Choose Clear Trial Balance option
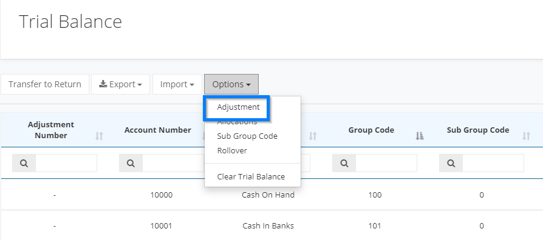543x240 pixels. 251,176
